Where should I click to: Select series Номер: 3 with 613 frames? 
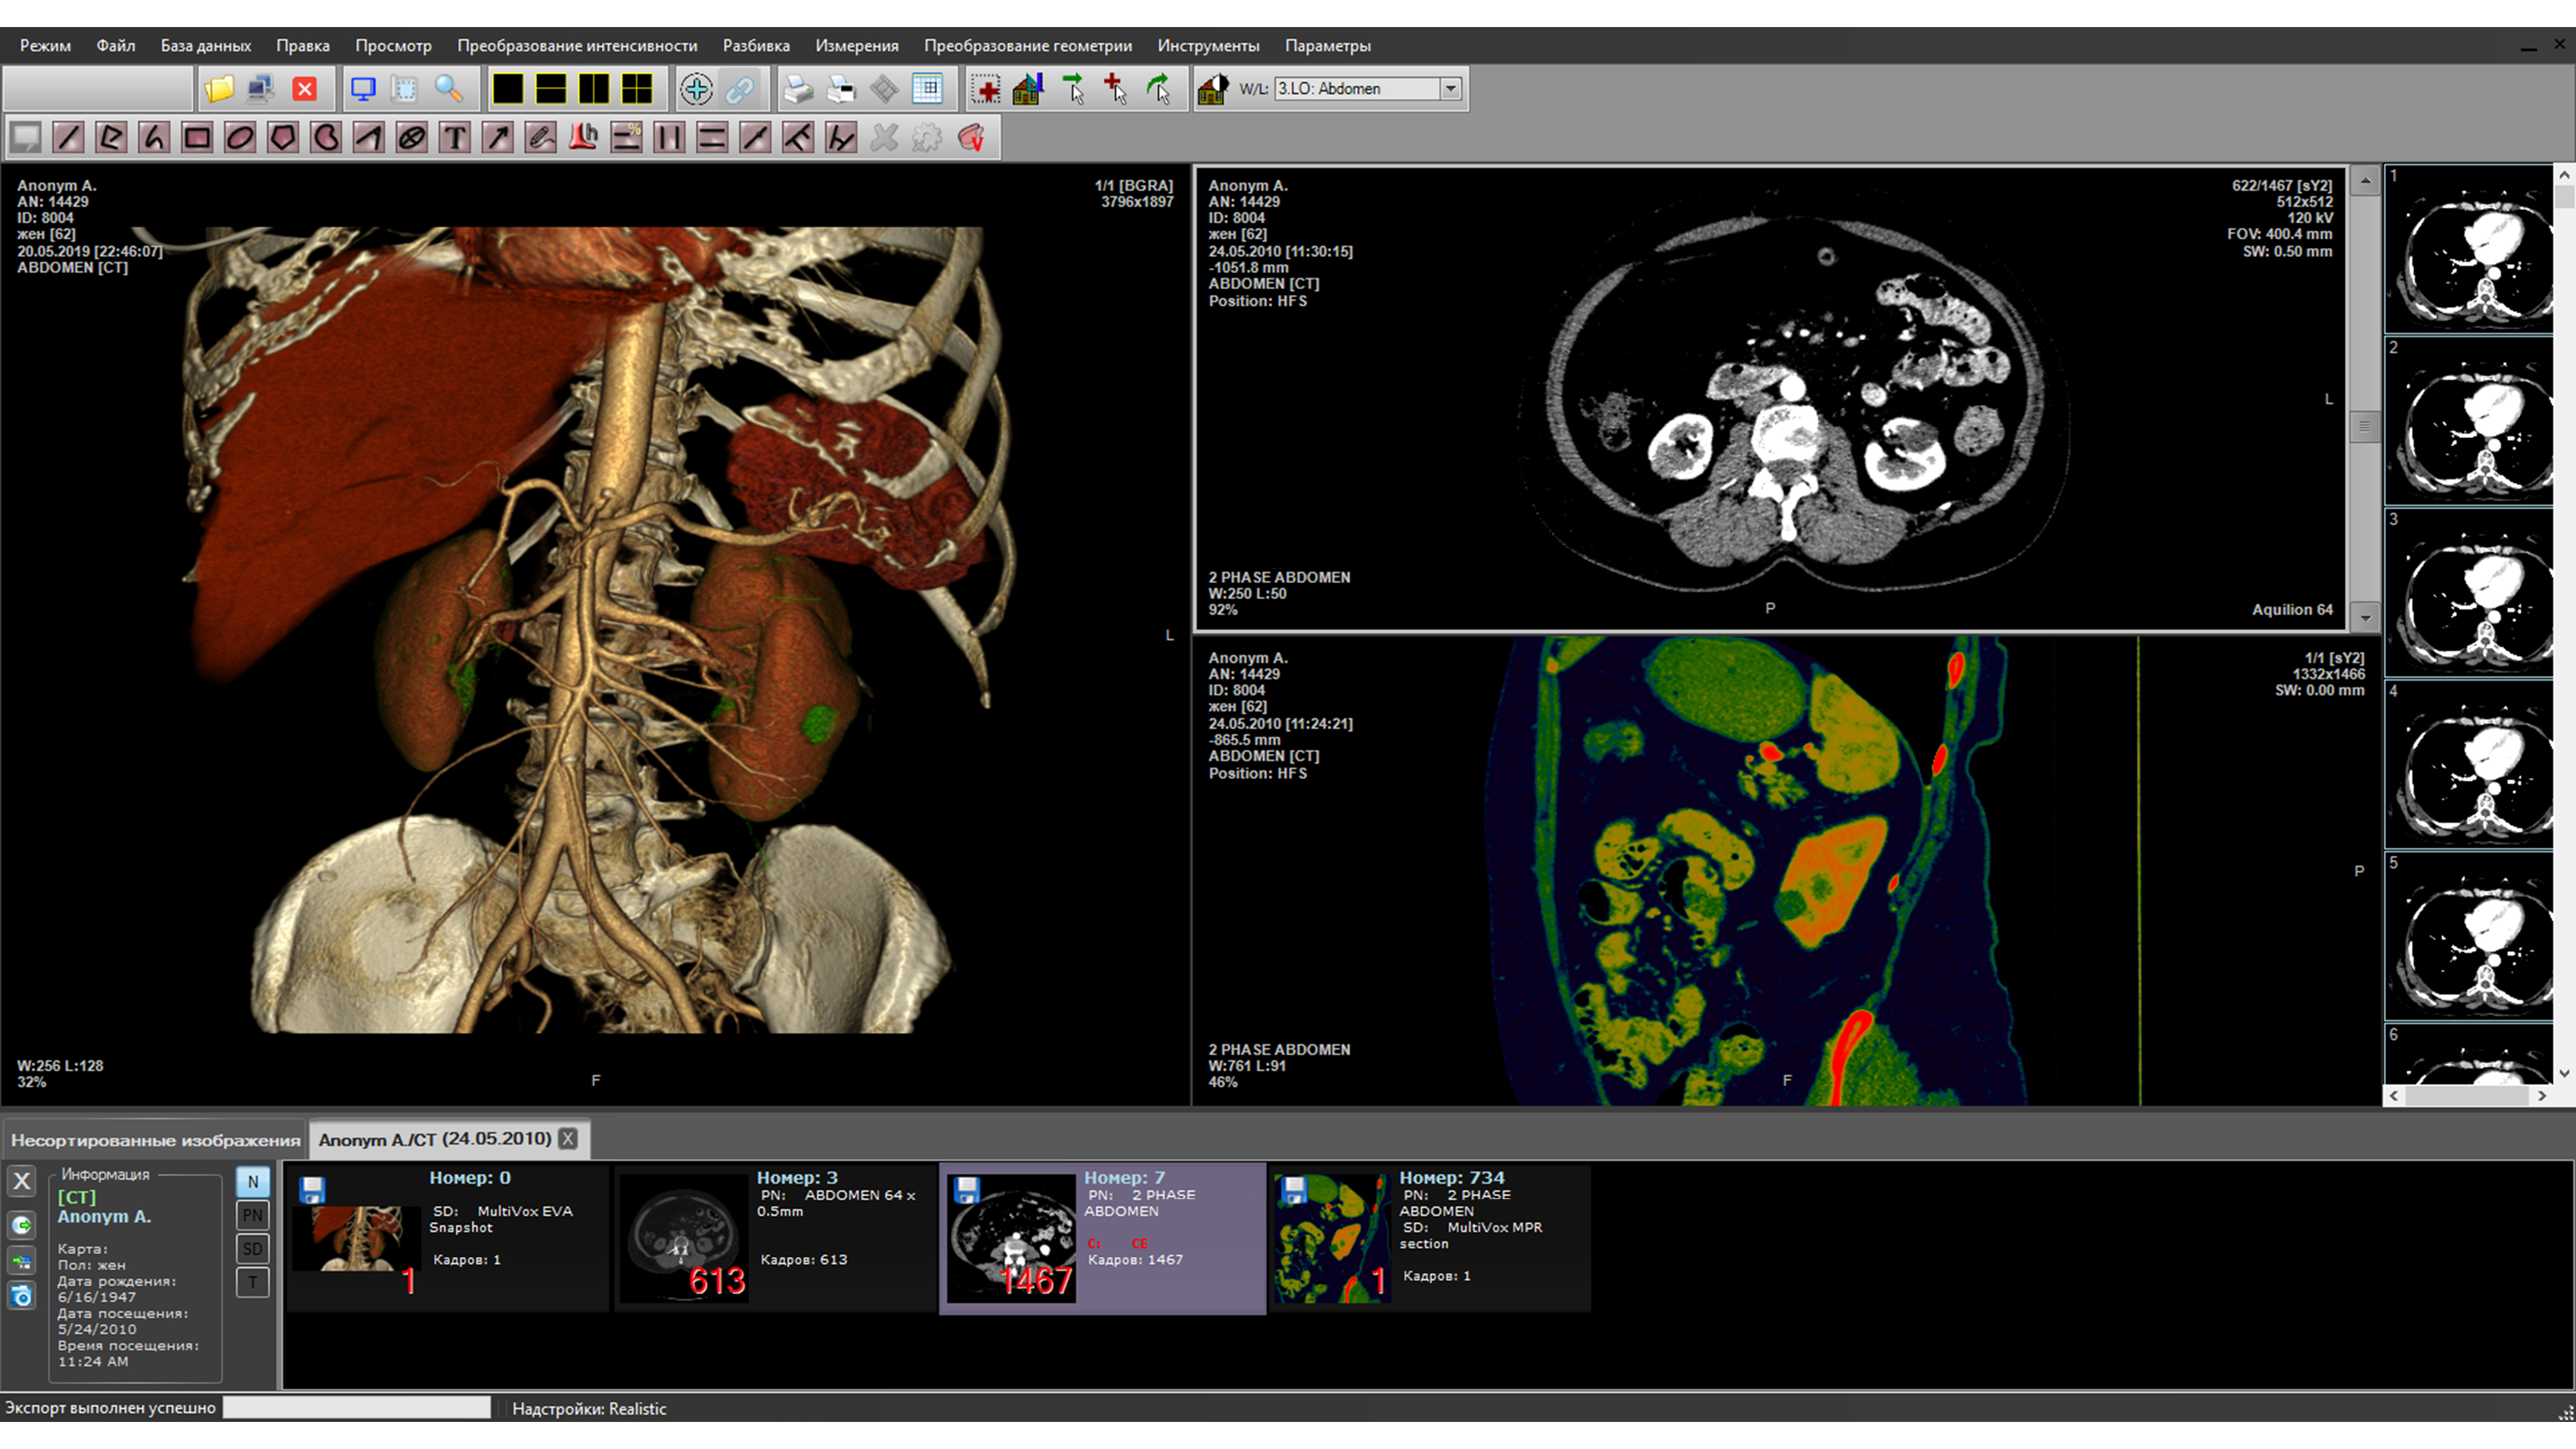(775, 1238)
